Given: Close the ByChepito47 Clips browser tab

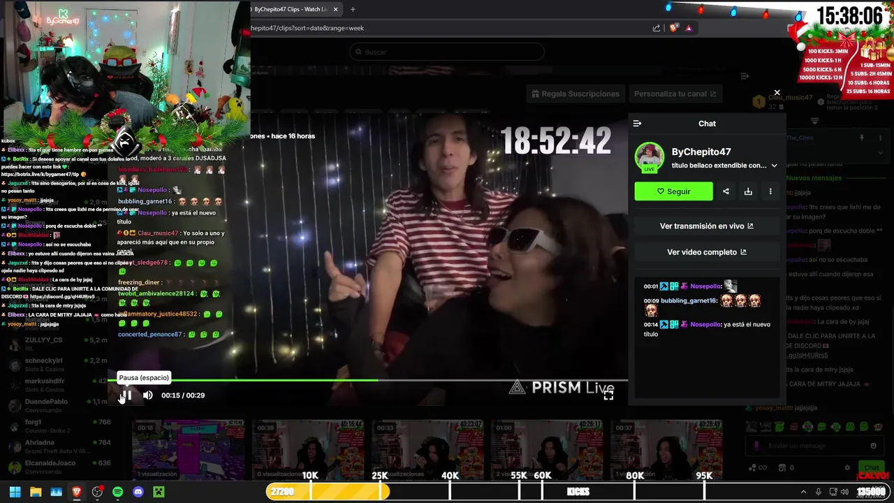Looking at the screenshot, I should coord(336,9).
